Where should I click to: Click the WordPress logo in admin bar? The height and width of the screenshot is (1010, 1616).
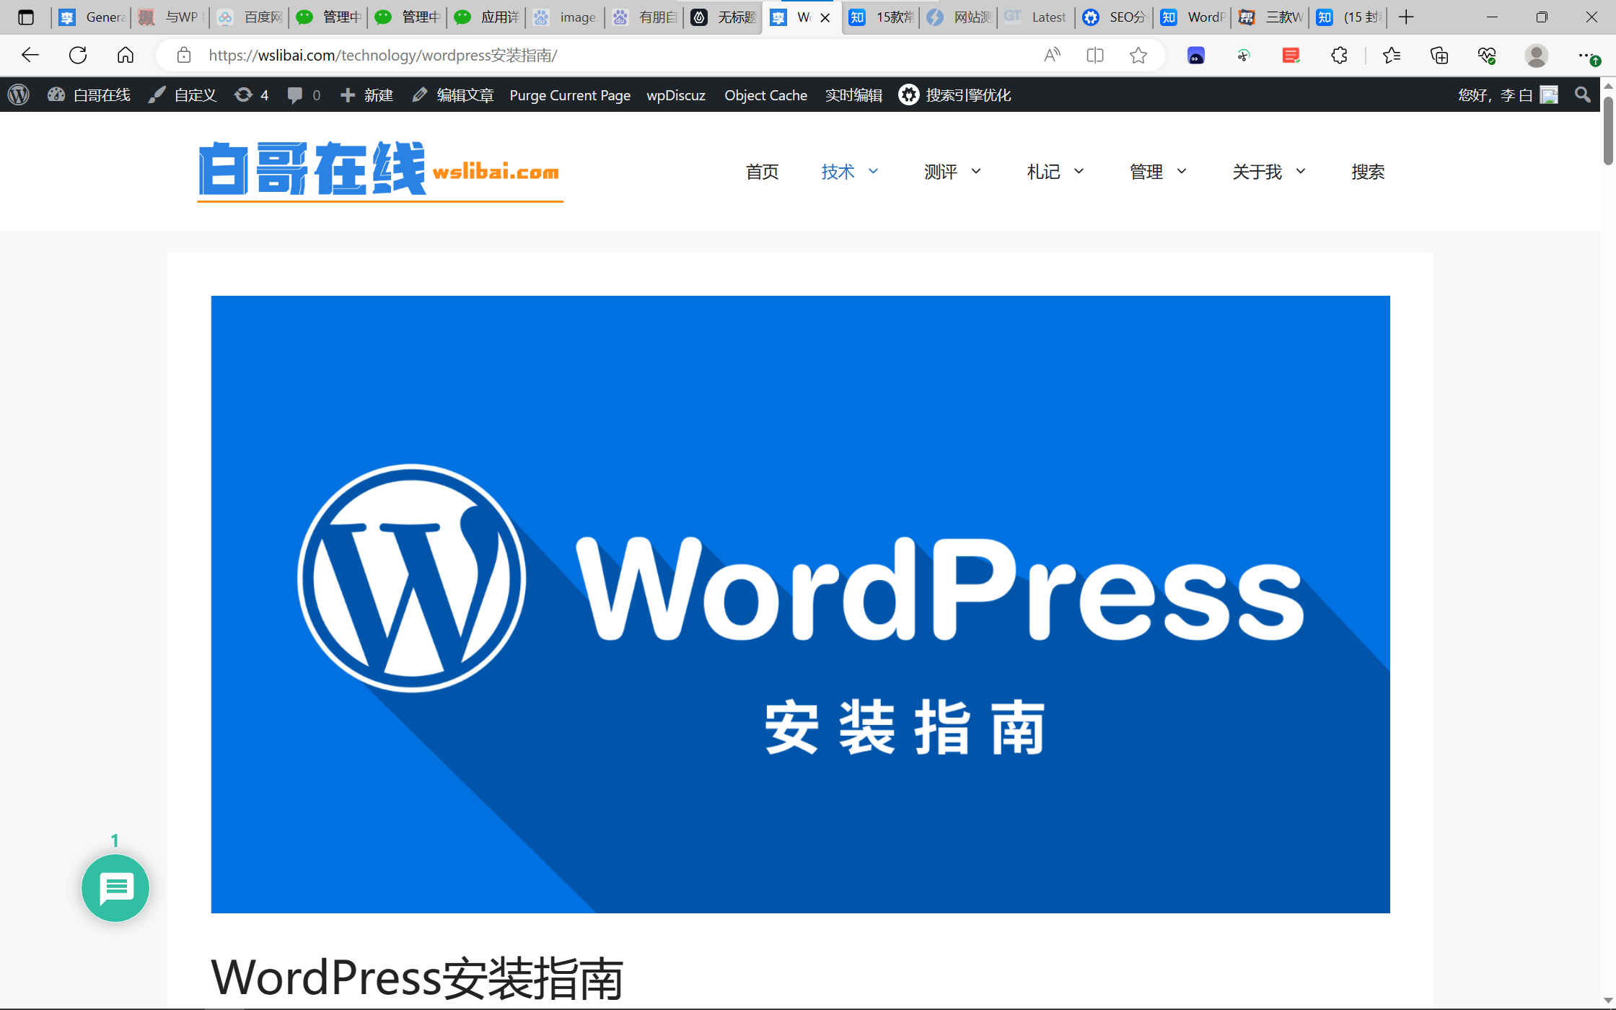click(x=19, y=95)
